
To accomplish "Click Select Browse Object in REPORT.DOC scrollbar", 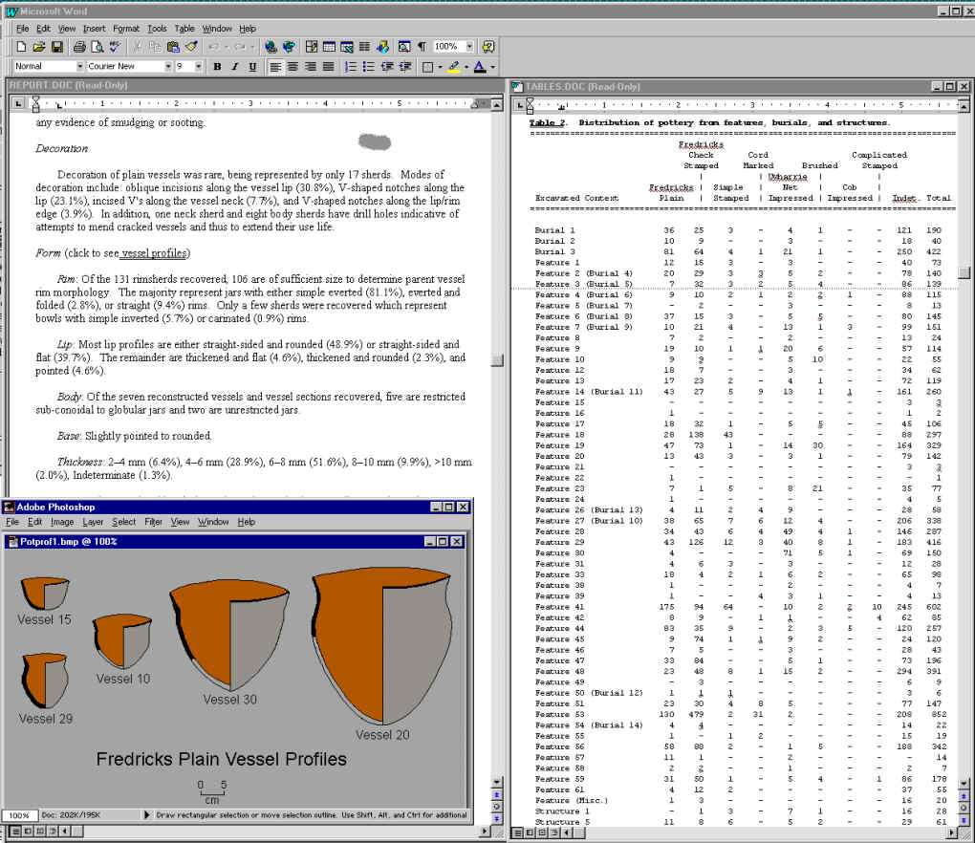I will [x=496, y=807].
